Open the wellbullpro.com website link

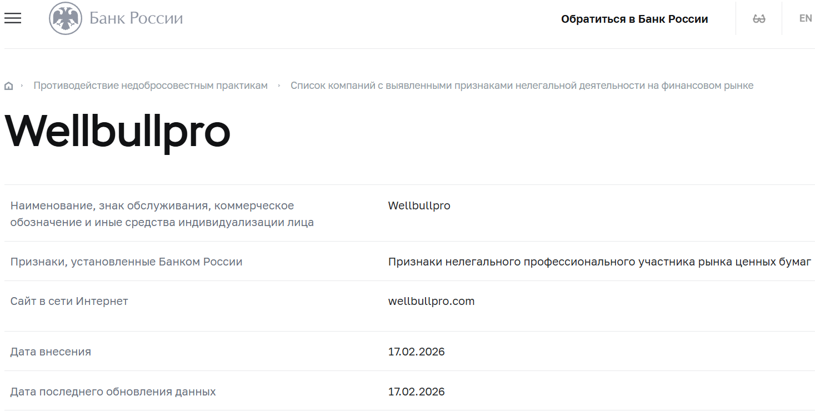pyautogui.click(x=431, y=301)
